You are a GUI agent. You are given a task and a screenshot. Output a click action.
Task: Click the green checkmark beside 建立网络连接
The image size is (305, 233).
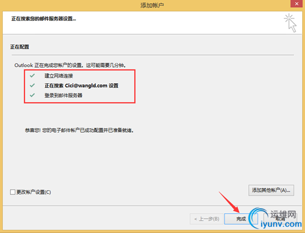[32, 75]
